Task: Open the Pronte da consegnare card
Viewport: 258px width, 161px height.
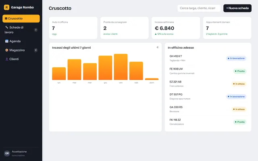Action: pyautogui.click(x=125, y=28)
